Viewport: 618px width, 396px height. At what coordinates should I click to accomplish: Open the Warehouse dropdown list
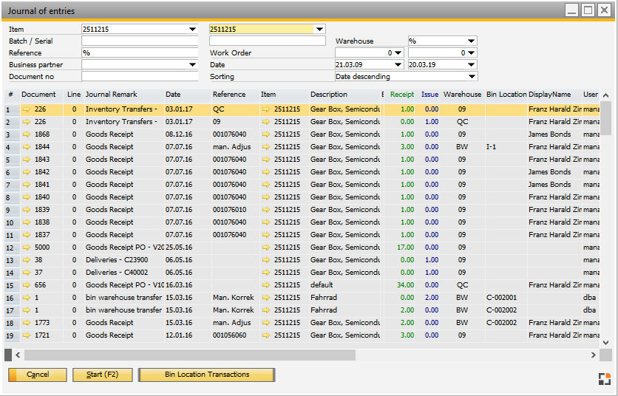point(472,41)
